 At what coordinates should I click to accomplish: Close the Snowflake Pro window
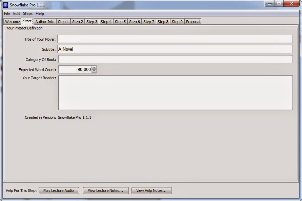[291, 4]
